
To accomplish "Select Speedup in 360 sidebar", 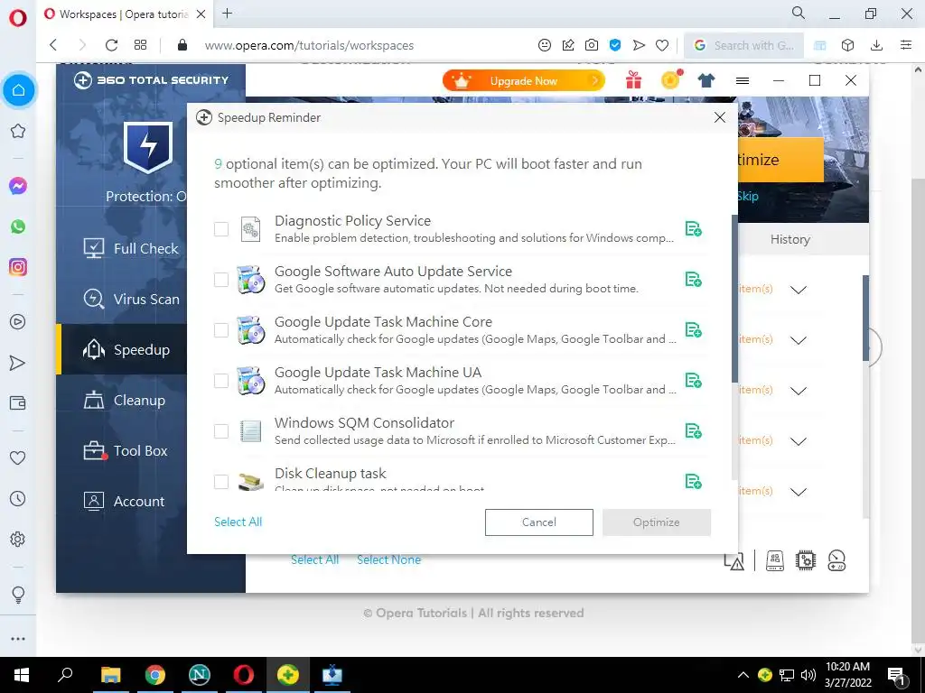I will pyautogui.click(x=122, y=349).
